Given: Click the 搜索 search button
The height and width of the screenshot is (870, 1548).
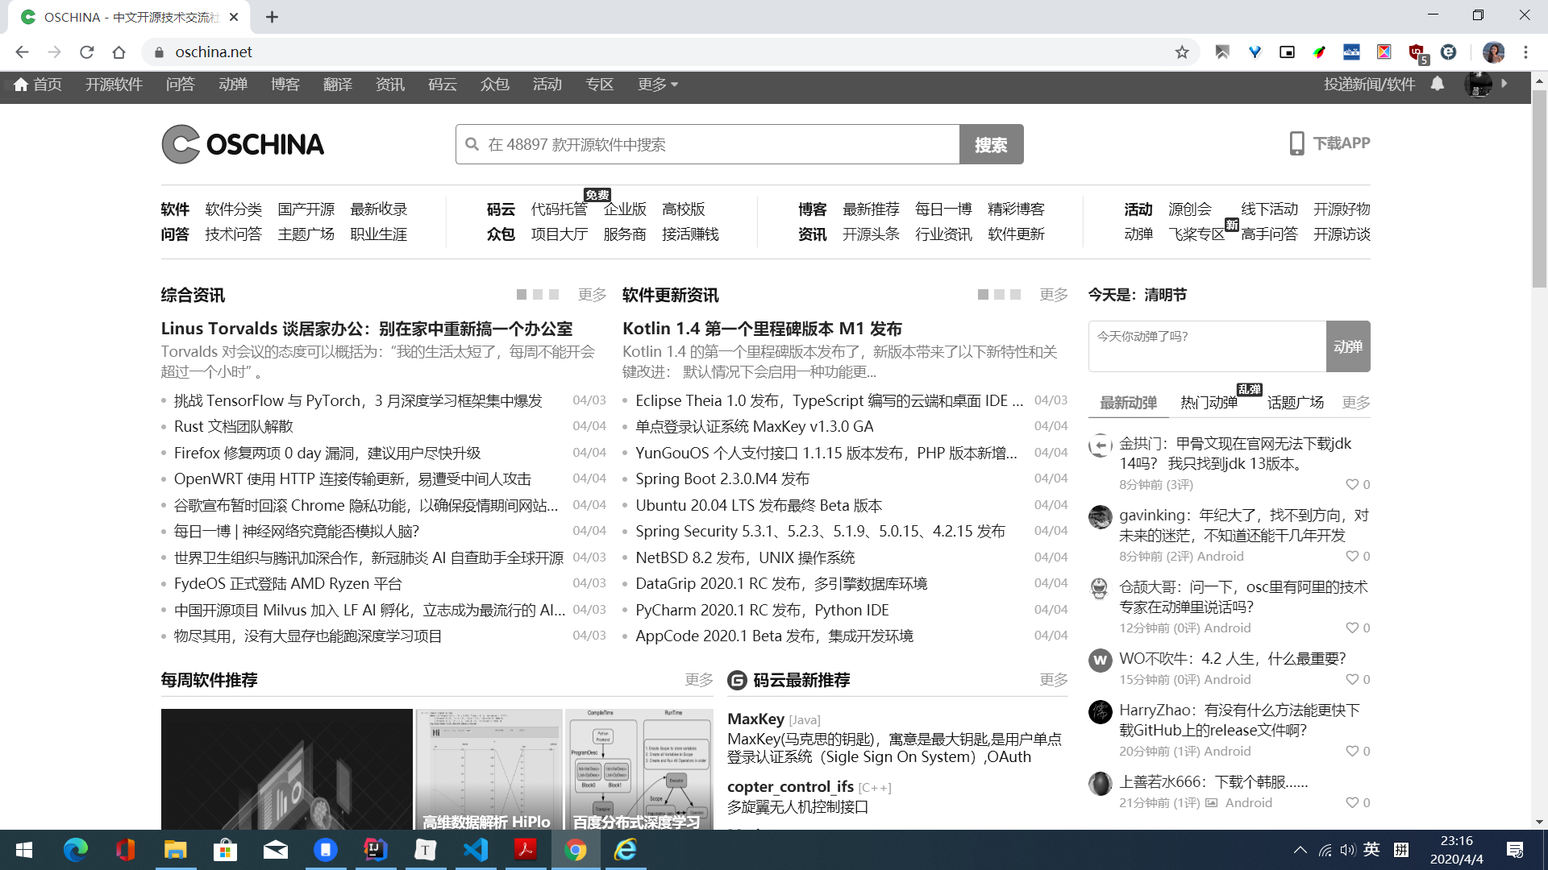Looking at the screenshot, I should tap(991, 143).
